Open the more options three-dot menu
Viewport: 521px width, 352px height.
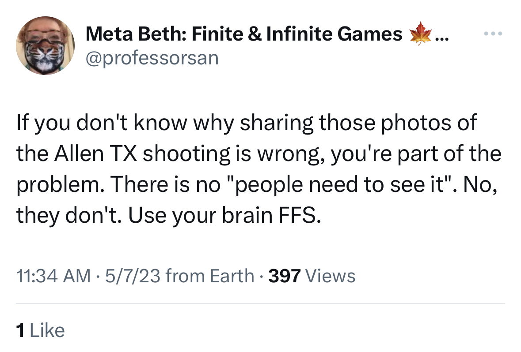pos(494,34)
